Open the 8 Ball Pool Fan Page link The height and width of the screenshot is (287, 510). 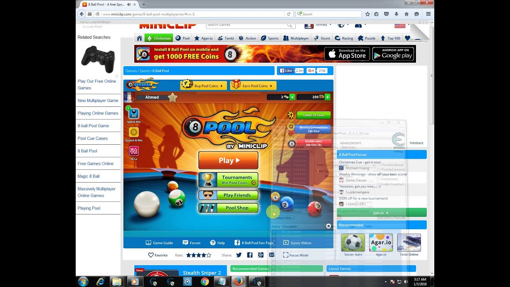(x=254, y=243)
